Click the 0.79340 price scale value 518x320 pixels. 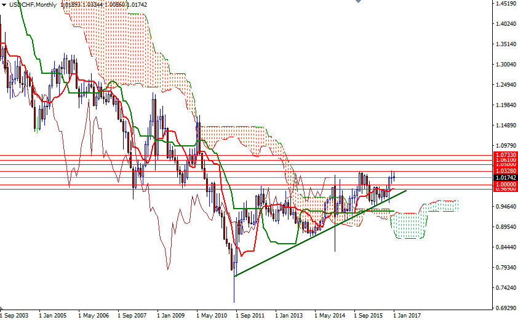[506, 268]
